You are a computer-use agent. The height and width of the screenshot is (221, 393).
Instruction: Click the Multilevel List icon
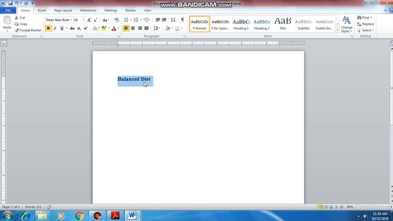coord(146,20)
